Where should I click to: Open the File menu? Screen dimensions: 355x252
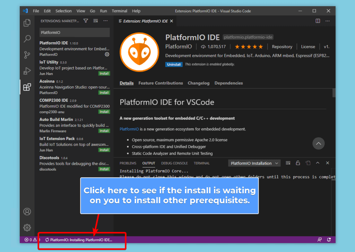tap(36, 11)
